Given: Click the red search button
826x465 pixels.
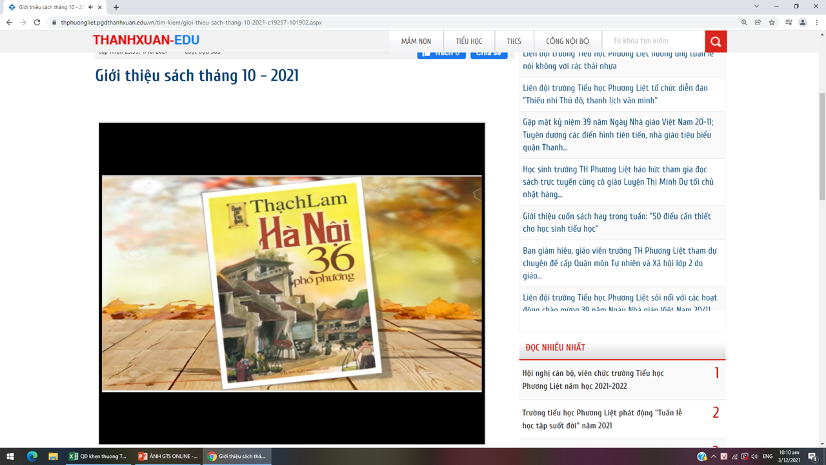Looking at the screenshot, I should coord(716,41).
